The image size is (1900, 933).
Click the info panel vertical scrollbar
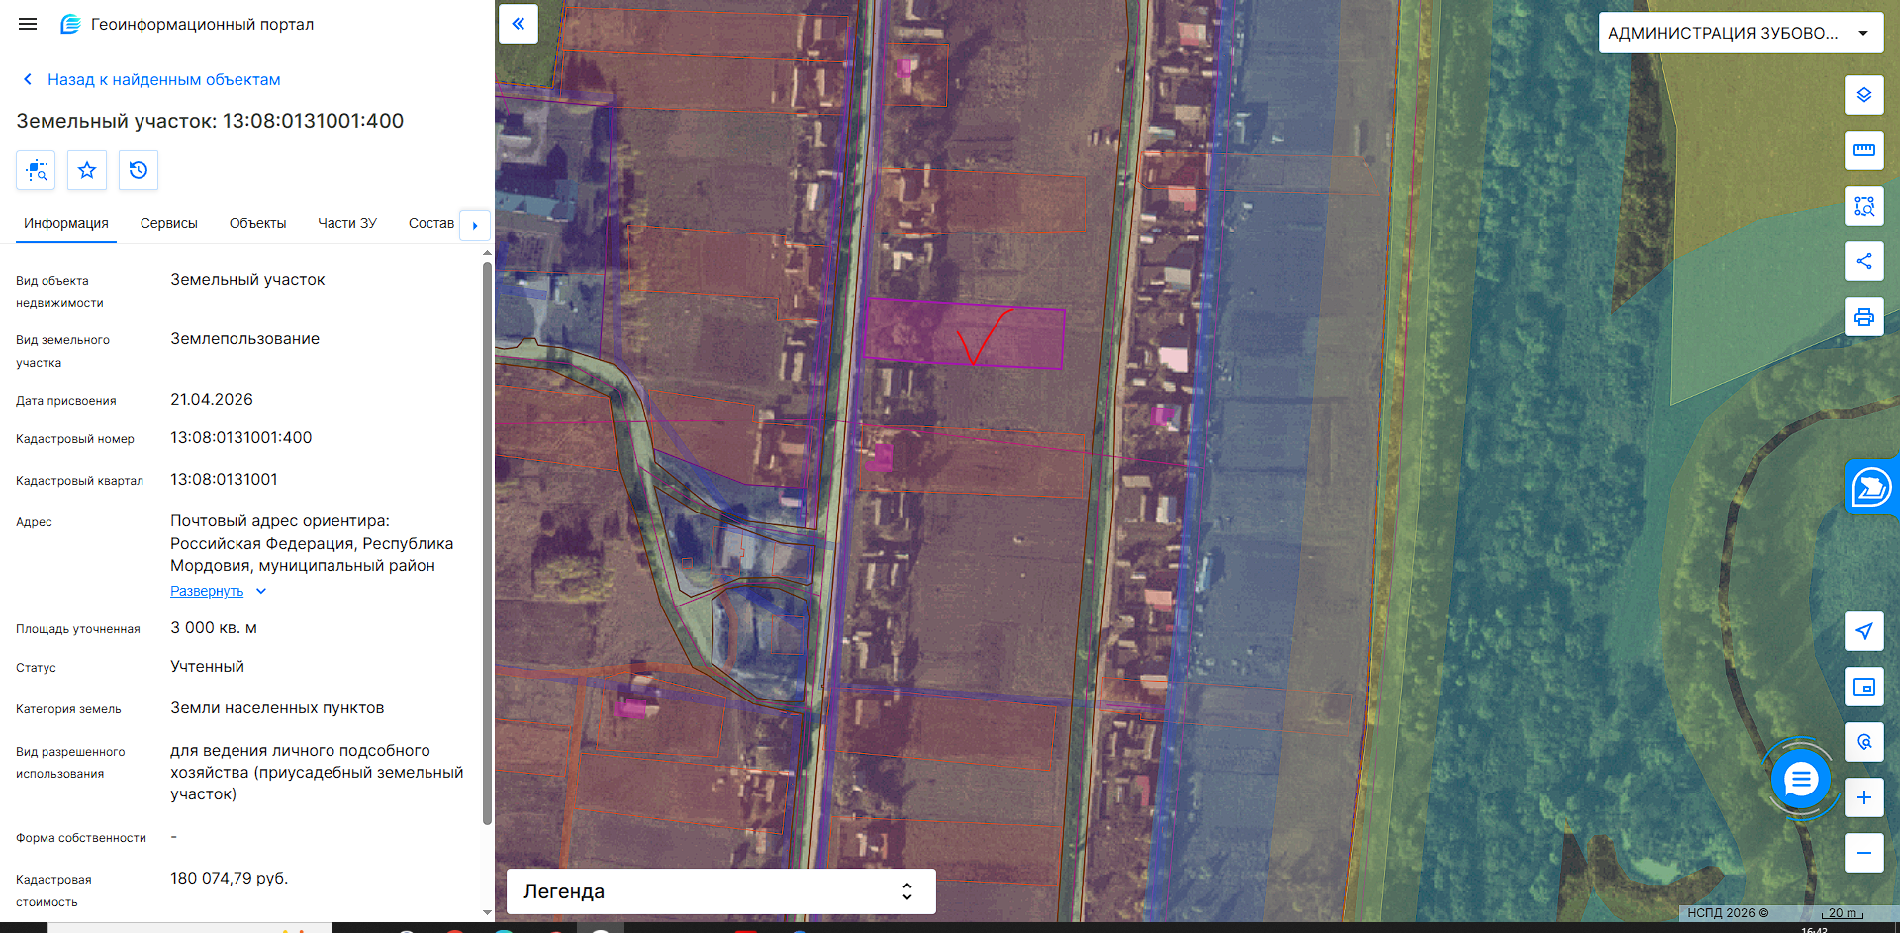pos(487,543)
